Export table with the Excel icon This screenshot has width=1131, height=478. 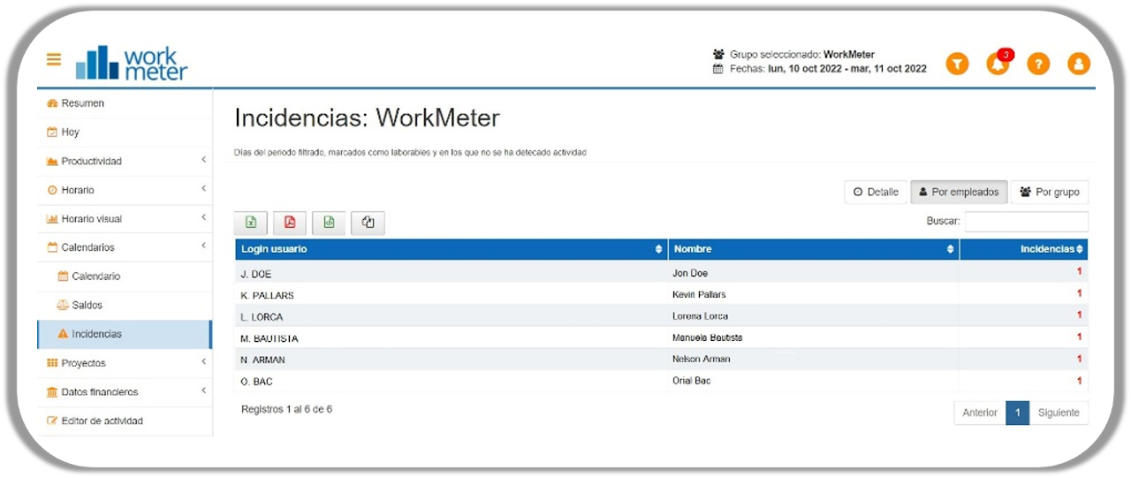(251, 223)
